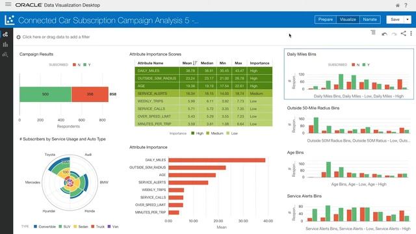Select the DAILY_MILES row in importance table
416x234 pixels.
203,71
